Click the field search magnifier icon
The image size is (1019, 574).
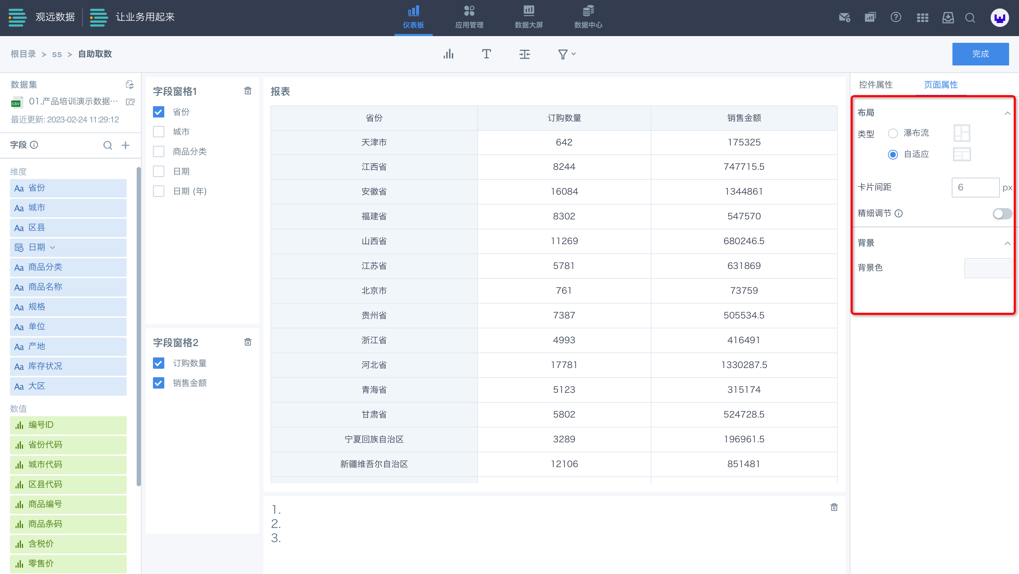108,145
